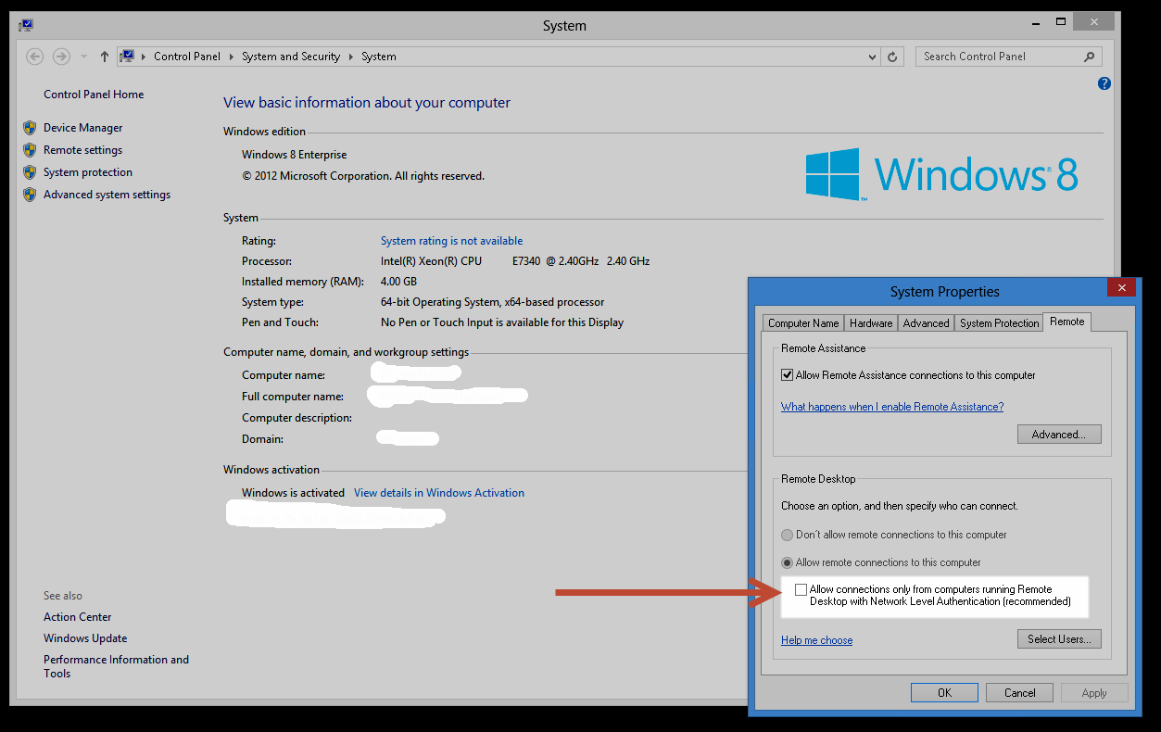Click the Advanced system settings shield icon
Screen dimensions: 1161x732
coord(30,194)
